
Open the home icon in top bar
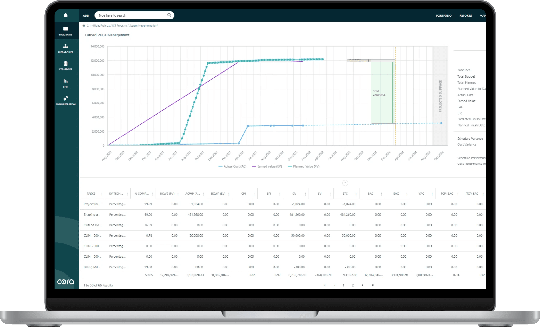[x=66, y=15]
